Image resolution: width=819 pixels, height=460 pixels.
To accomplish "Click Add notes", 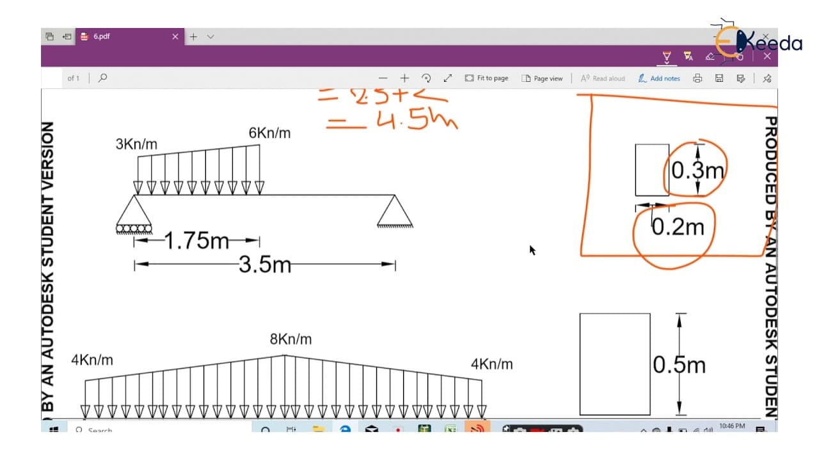I will pos(659,78).
